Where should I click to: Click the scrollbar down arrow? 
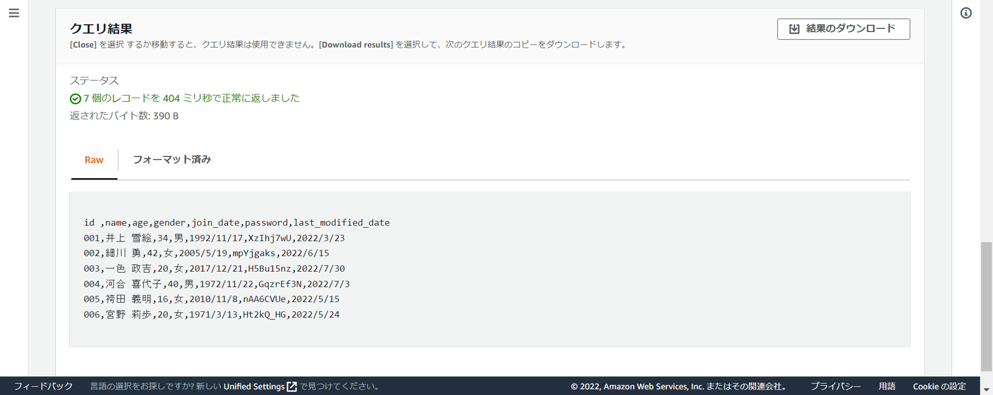click(986, 389)
